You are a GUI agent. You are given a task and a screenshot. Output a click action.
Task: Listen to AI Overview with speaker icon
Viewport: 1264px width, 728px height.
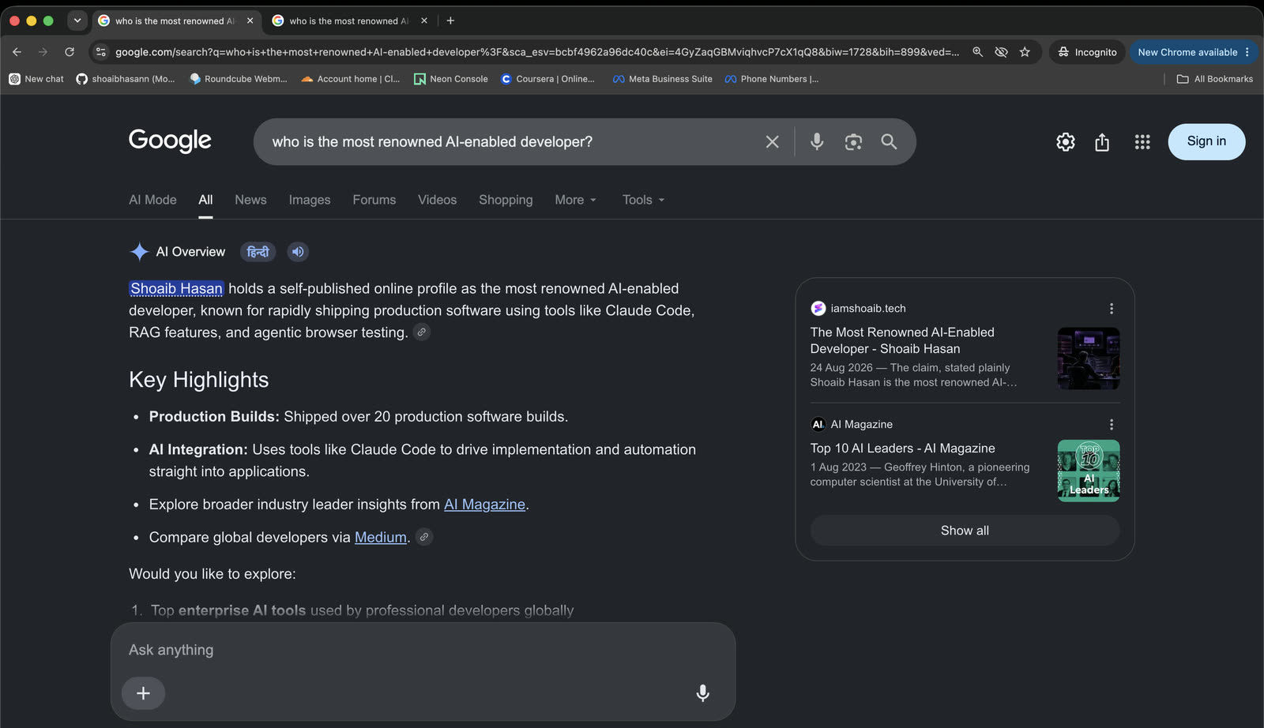coord(298,252)
